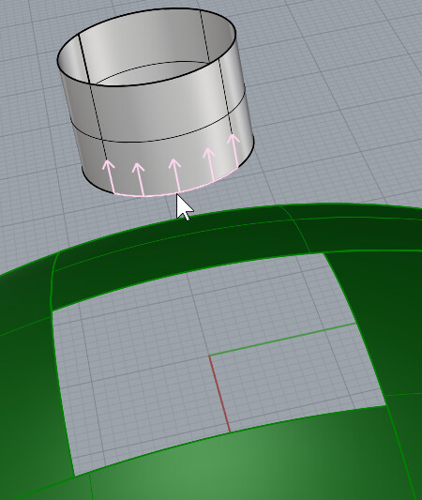Image resolution: width=422 pixels, height=500 pixels.
Task: Click the green Y-axis line
Action: click(282, 340)
